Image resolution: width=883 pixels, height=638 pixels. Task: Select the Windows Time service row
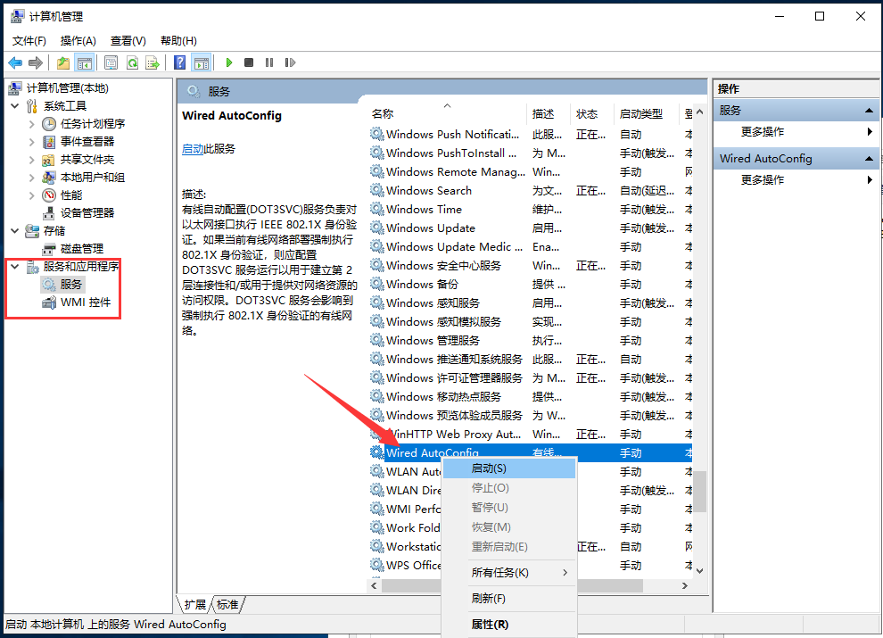(x=531, y=209)
